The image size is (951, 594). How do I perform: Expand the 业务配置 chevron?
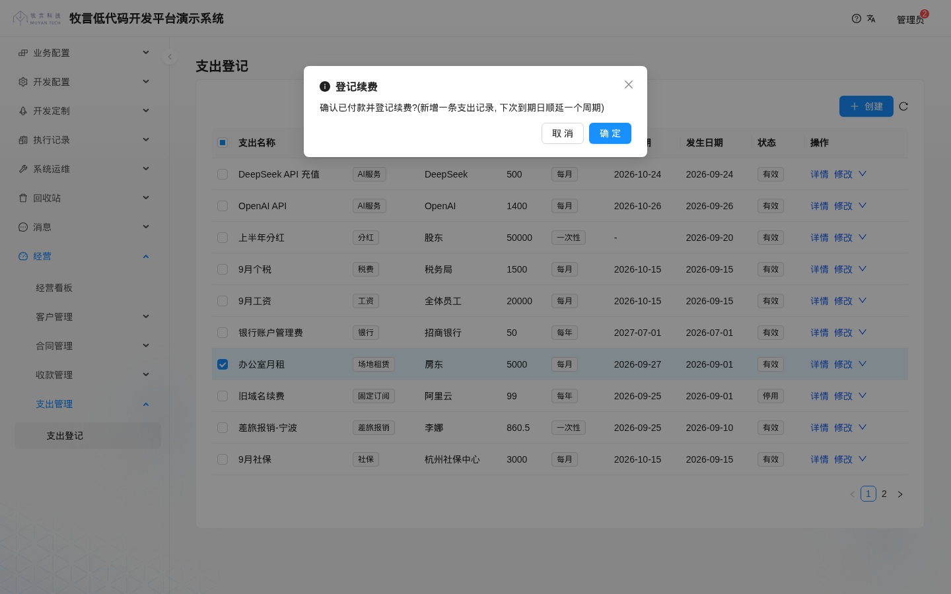click(146, 53)
